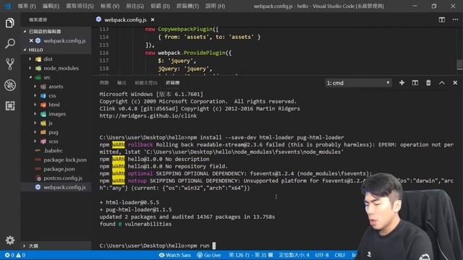Click the errors and warnings status icons
Screen dimensions: 463x260
point(14,255)
